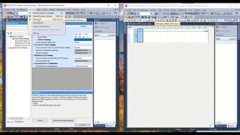Collapse CC-Link IEF Basic Settings section

pyautogui.click(x=33, y=45)
